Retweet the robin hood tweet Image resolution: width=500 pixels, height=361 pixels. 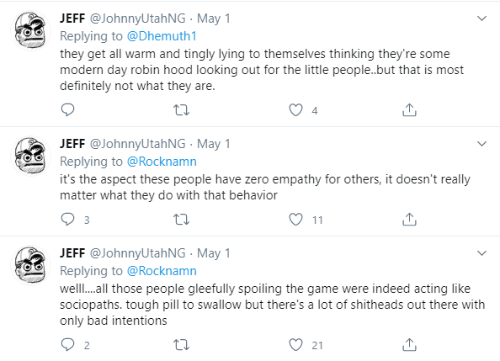coord(181,110)
